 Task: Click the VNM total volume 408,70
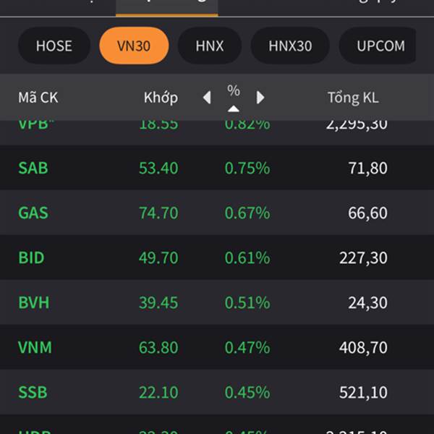(363, 347)
